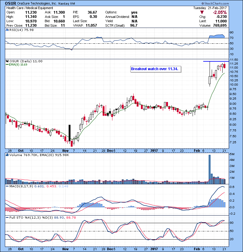Click the MACD histogram value 0.148
Screen dimensions: 243x252
point(63,186)
